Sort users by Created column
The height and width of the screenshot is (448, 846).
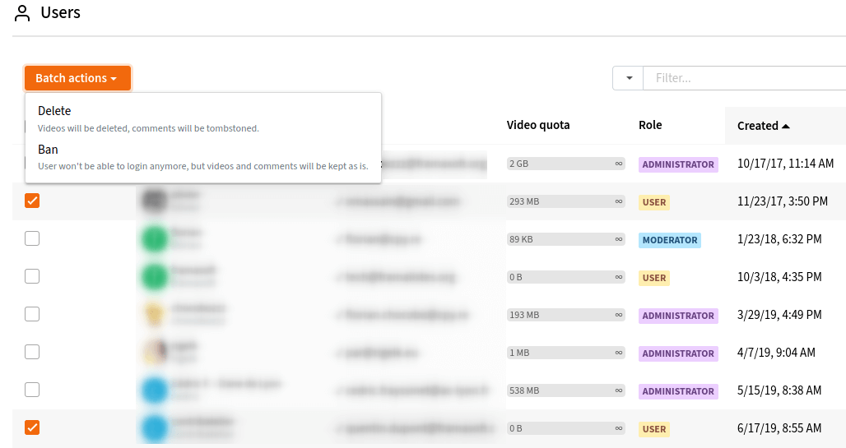click(758, 126)
